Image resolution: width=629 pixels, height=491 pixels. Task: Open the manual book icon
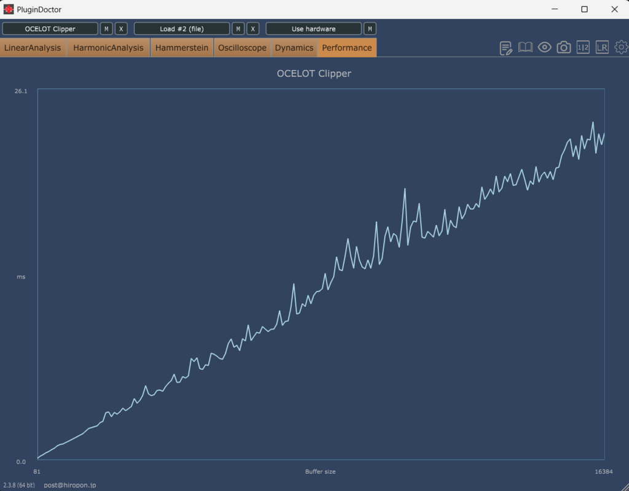click(x=525, y=47)
